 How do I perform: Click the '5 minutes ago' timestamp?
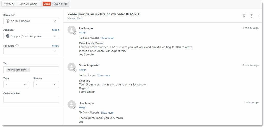click(x=250, y=65)
